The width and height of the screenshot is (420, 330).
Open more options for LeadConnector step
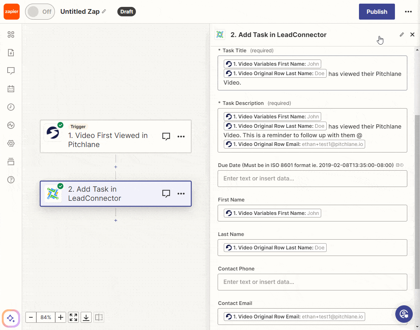coord(181,193)
